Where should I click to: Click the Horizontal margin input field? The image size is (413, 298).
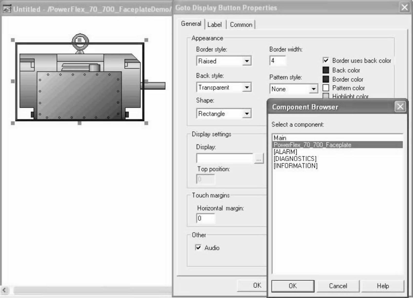pyautogui.click(x=205, y=218)
